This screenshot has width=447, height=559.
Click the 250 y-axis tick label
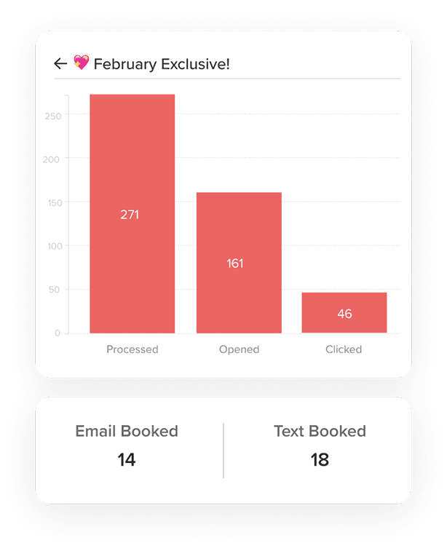tap(52, 115)
